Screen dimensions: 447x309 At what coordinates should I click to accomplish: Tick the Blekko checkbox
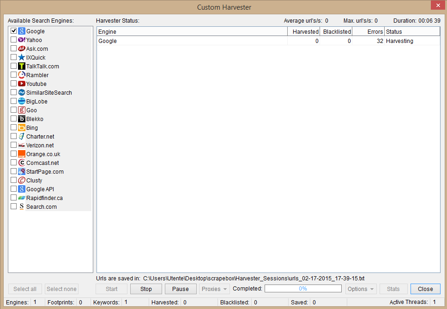13,118
